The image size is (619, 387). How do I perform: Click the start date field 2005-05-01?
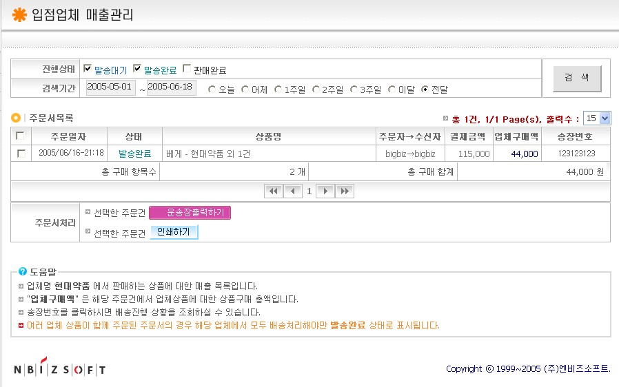(110, 88)
